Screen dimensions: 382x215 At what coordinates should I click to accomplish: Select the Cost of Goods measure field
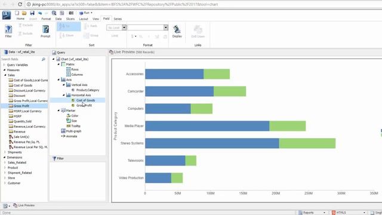(23, 85)
